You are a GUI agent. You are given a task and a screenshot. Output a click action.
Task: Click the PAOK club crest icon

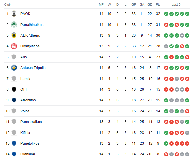click(14, 14)
